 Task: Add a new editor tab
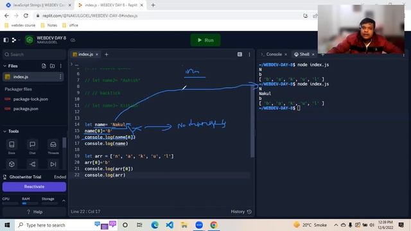pyautogui.click(x=107, y=55)
